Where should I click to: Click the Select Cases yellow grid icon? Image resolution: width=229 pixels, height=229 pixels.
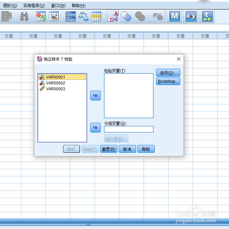click(96, 16)
